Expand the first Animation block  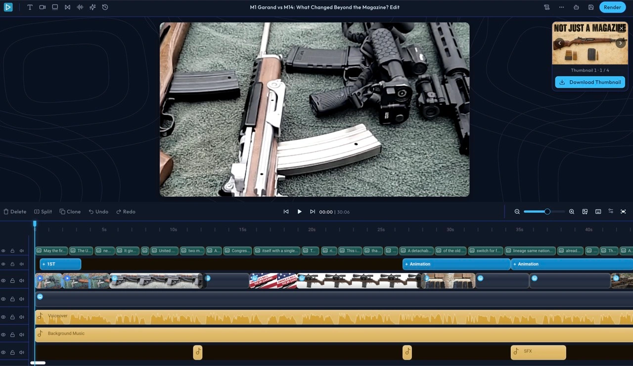[456, 264]
